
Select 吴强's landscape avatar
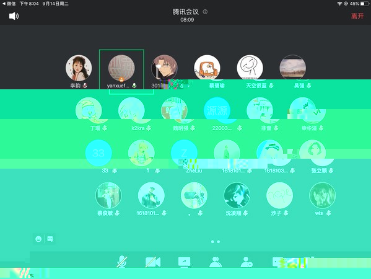[x=293, y=68]
